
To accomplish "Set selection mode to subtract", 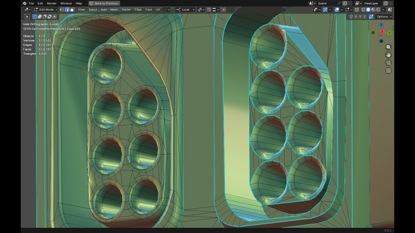I will click(x=44, y=17).
